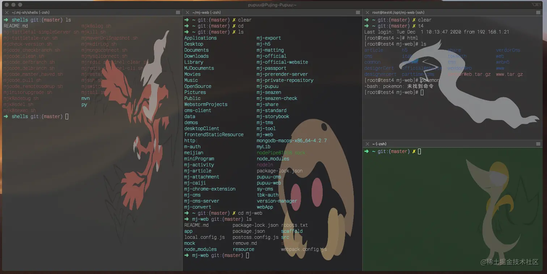Click 'mjk8sdebug.sh' in the shells listing

[21, 98]
